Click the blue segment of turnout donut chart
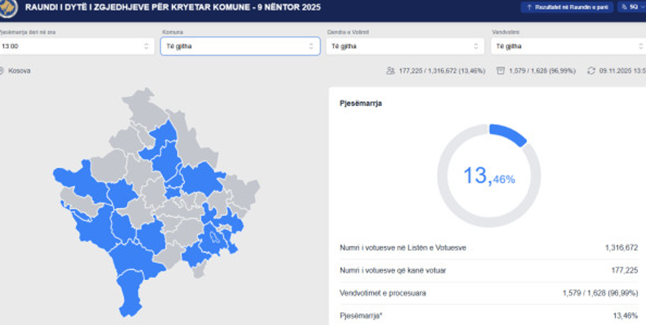Image resolution: width=646 pixels, height=325 pixels. [508, 133]
